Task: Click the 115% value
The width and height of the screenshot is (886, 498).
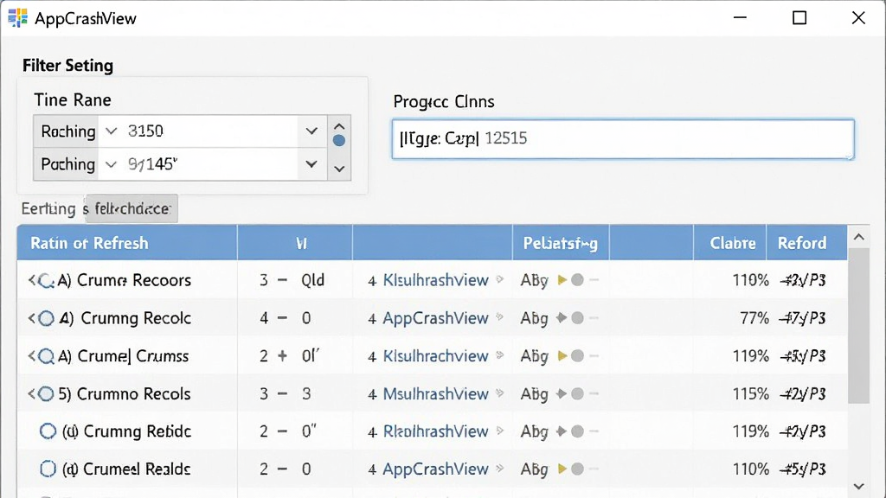Action: pos(750,393)
